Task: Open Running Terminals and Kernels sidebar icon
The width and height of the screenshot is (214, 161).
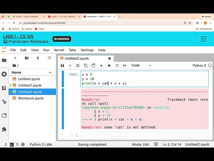Action: (x=4, y=74)
